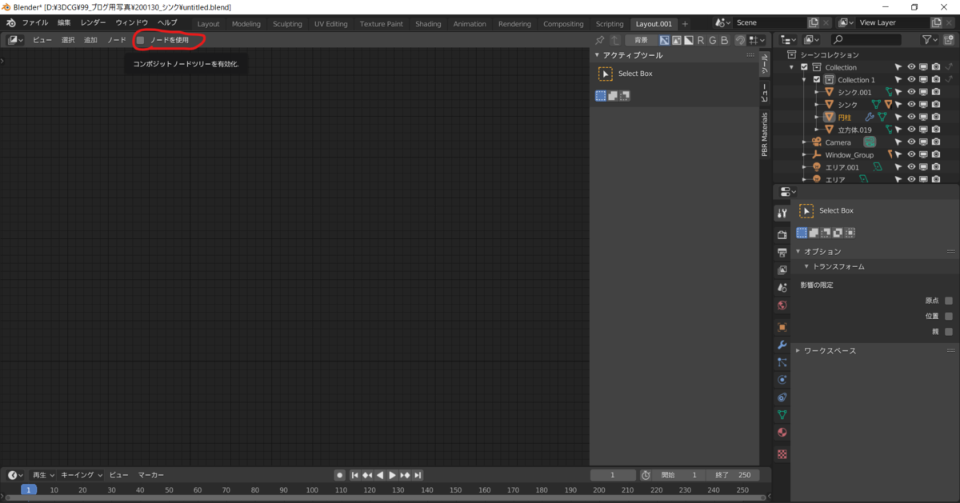Open the 再生 playback dropdown
The height and width of the screenshot is (503, 960).
pyautogui.click(x=42, y=475)
